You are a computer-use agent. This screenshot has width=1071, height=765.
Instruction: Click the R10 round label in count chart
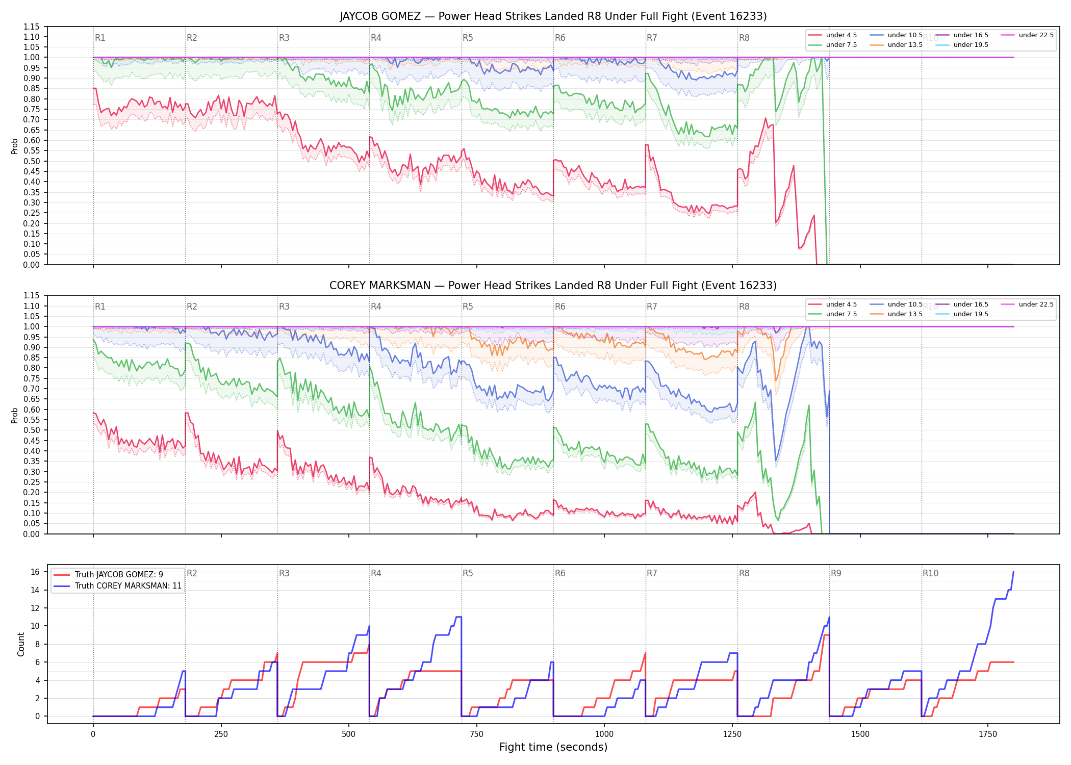pos(930,573)
